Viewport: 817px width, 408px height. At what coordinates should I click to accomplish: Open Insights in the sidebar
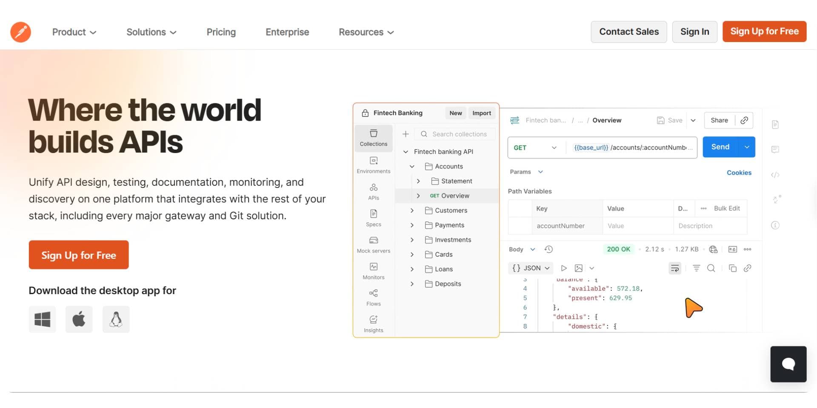tap(373, 324)
